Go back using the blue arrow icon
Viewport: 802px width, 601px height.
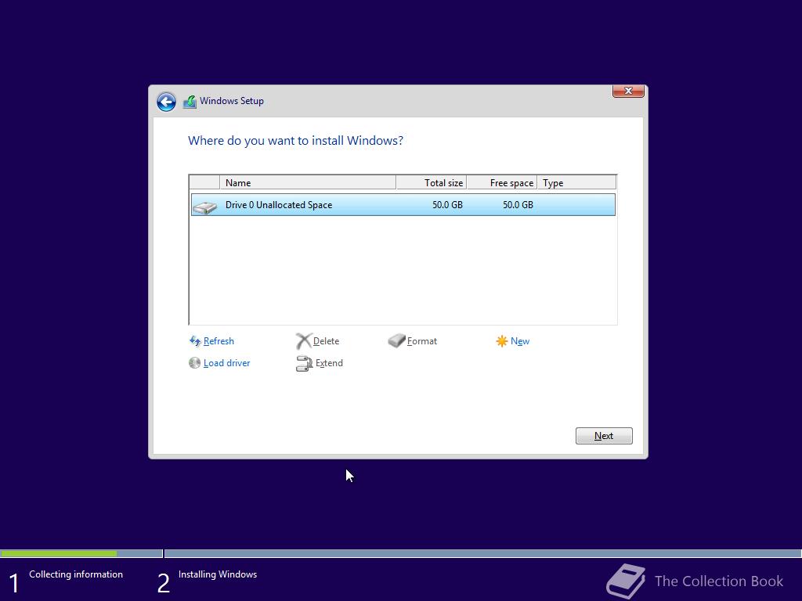166,102
